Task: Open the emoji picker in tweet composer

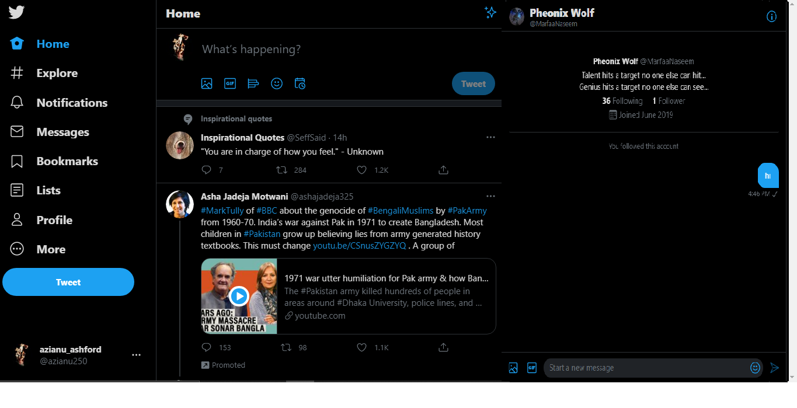Action: tap(277, 83)
